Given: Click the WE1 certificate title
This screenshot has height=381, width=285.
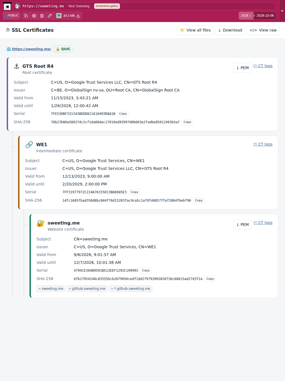Looking at the screenshot, I should coord(42,144).
